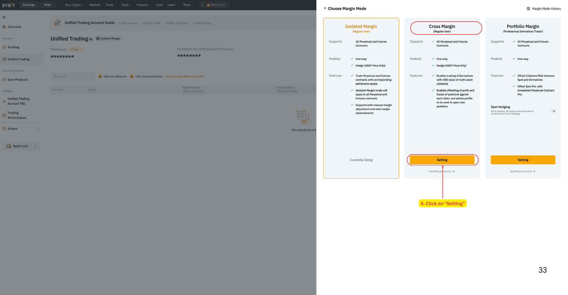Go back with Choose Margin Mode arrow
This screenshot has width=568, height=295.
pos(325,8)
